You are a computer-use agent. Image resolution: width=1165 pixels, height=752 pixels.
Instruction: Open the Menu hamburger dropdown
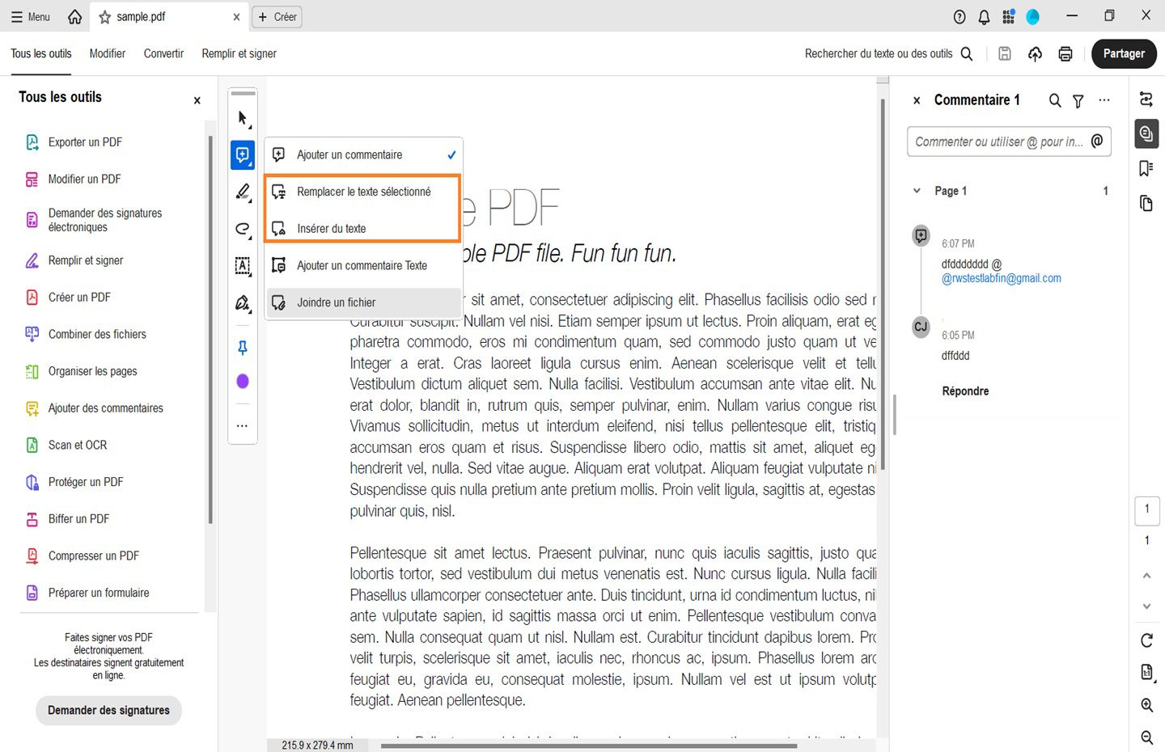31,17
